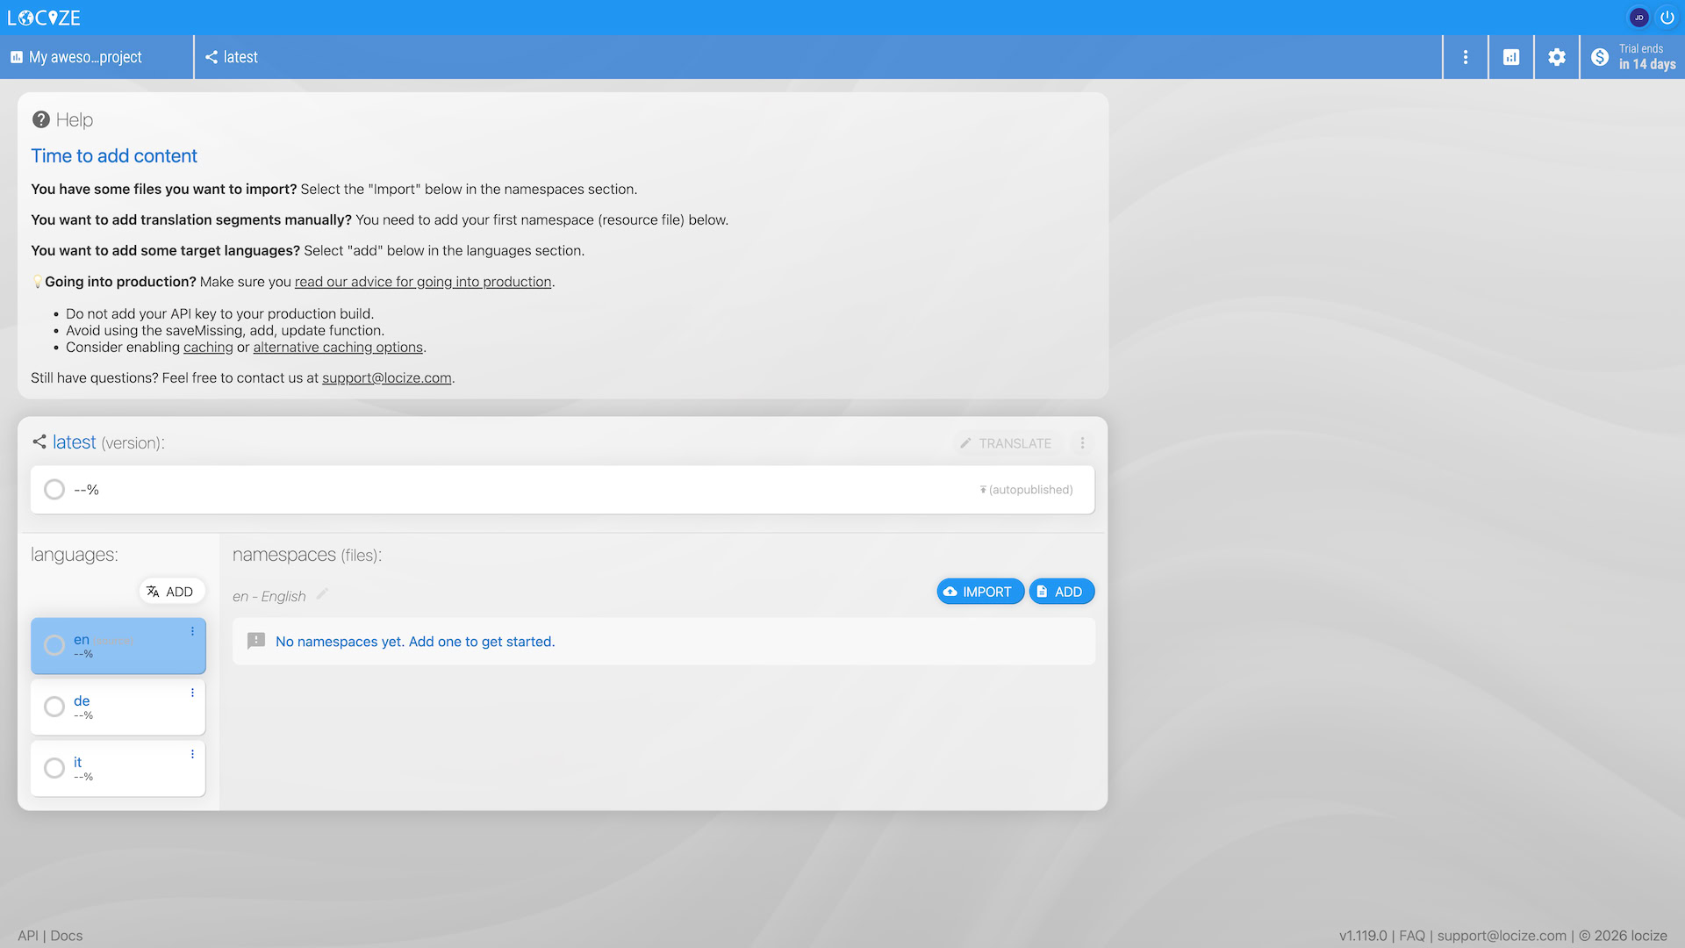Select the de language progress circle
The height and width of the screenshot is (948, 1685).
point(54,707)
